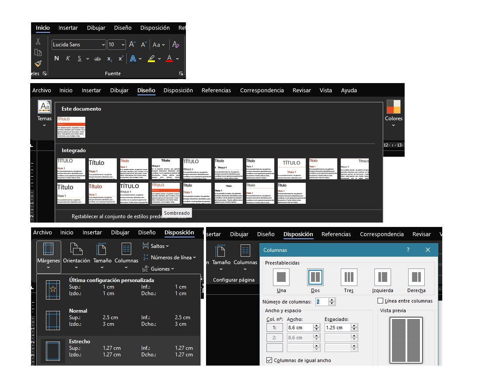Open the Colores theme colors
This screenshot has width=479, height=387.
pos(393,113)
